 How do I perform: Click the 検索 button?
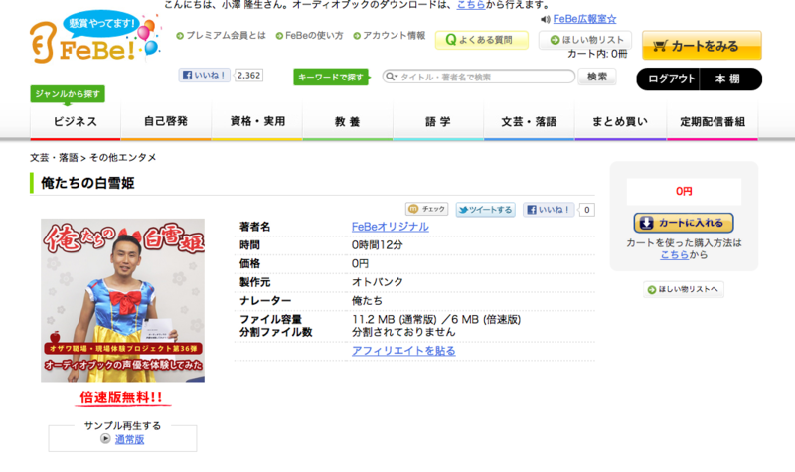[x=597, y=77]
